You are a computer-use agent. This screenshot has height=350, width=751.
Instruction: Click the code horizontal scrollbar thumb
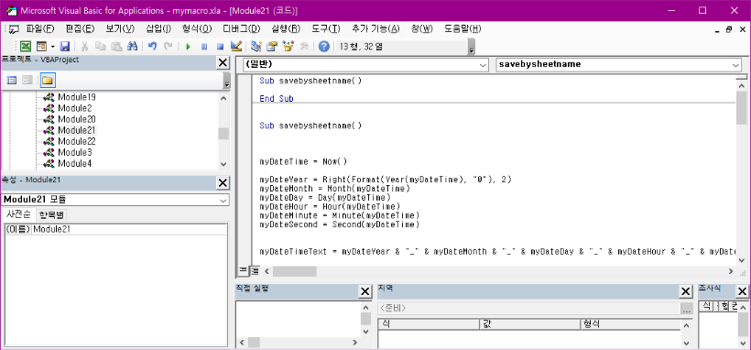pos(295,271)
